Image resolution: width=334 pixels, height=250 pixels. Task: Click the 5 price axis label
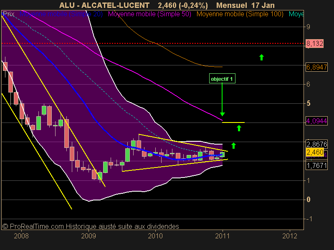click(308, 103)
